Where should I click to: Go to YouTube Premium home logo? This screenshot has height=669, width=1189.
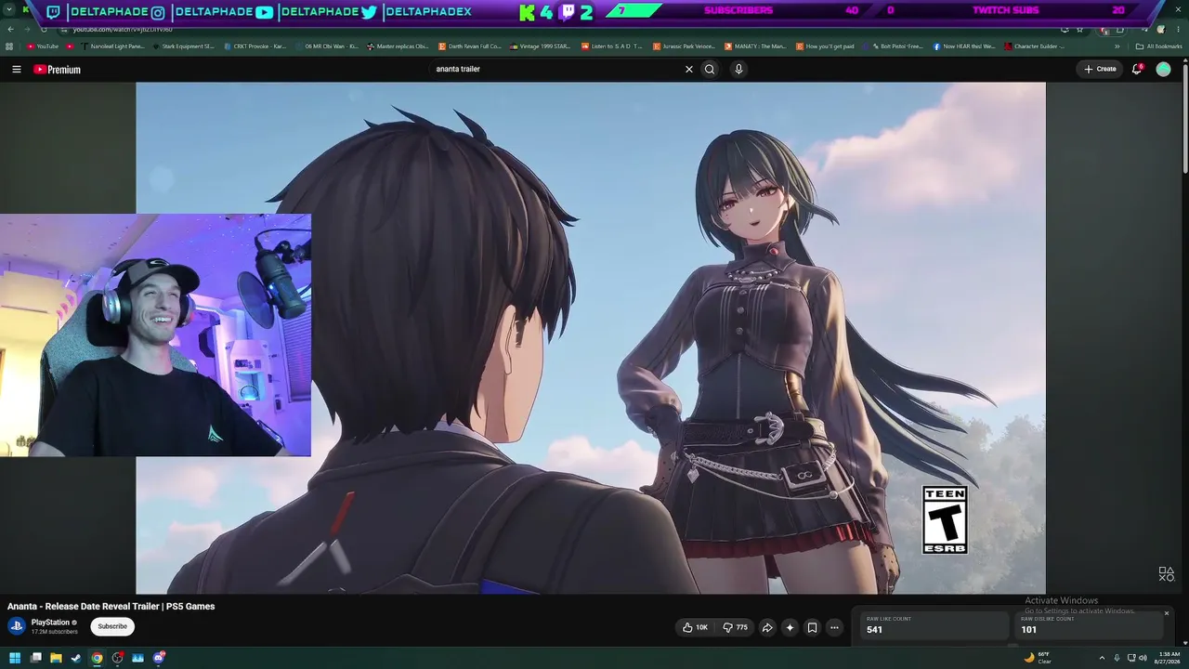pos(57,69)
